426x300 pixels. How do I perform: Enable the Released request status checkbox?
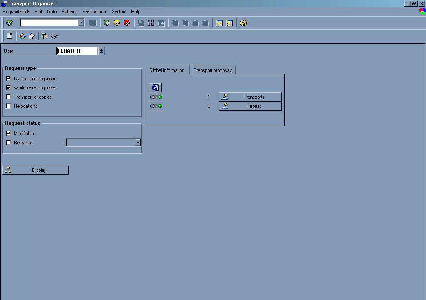9,143
